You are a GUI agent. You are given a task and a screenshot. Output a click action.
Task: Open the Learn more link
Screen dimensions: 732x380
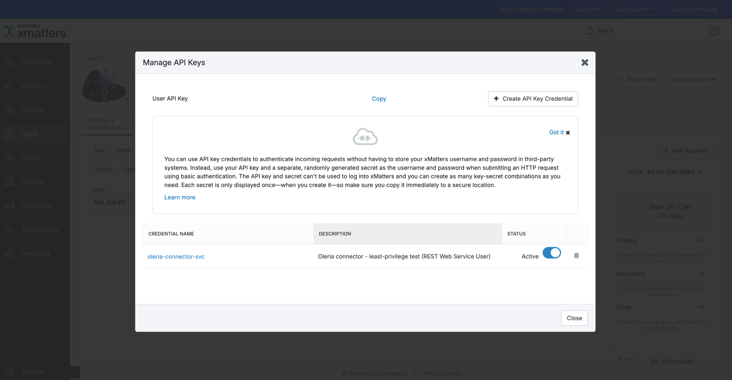tap(180, 197)
